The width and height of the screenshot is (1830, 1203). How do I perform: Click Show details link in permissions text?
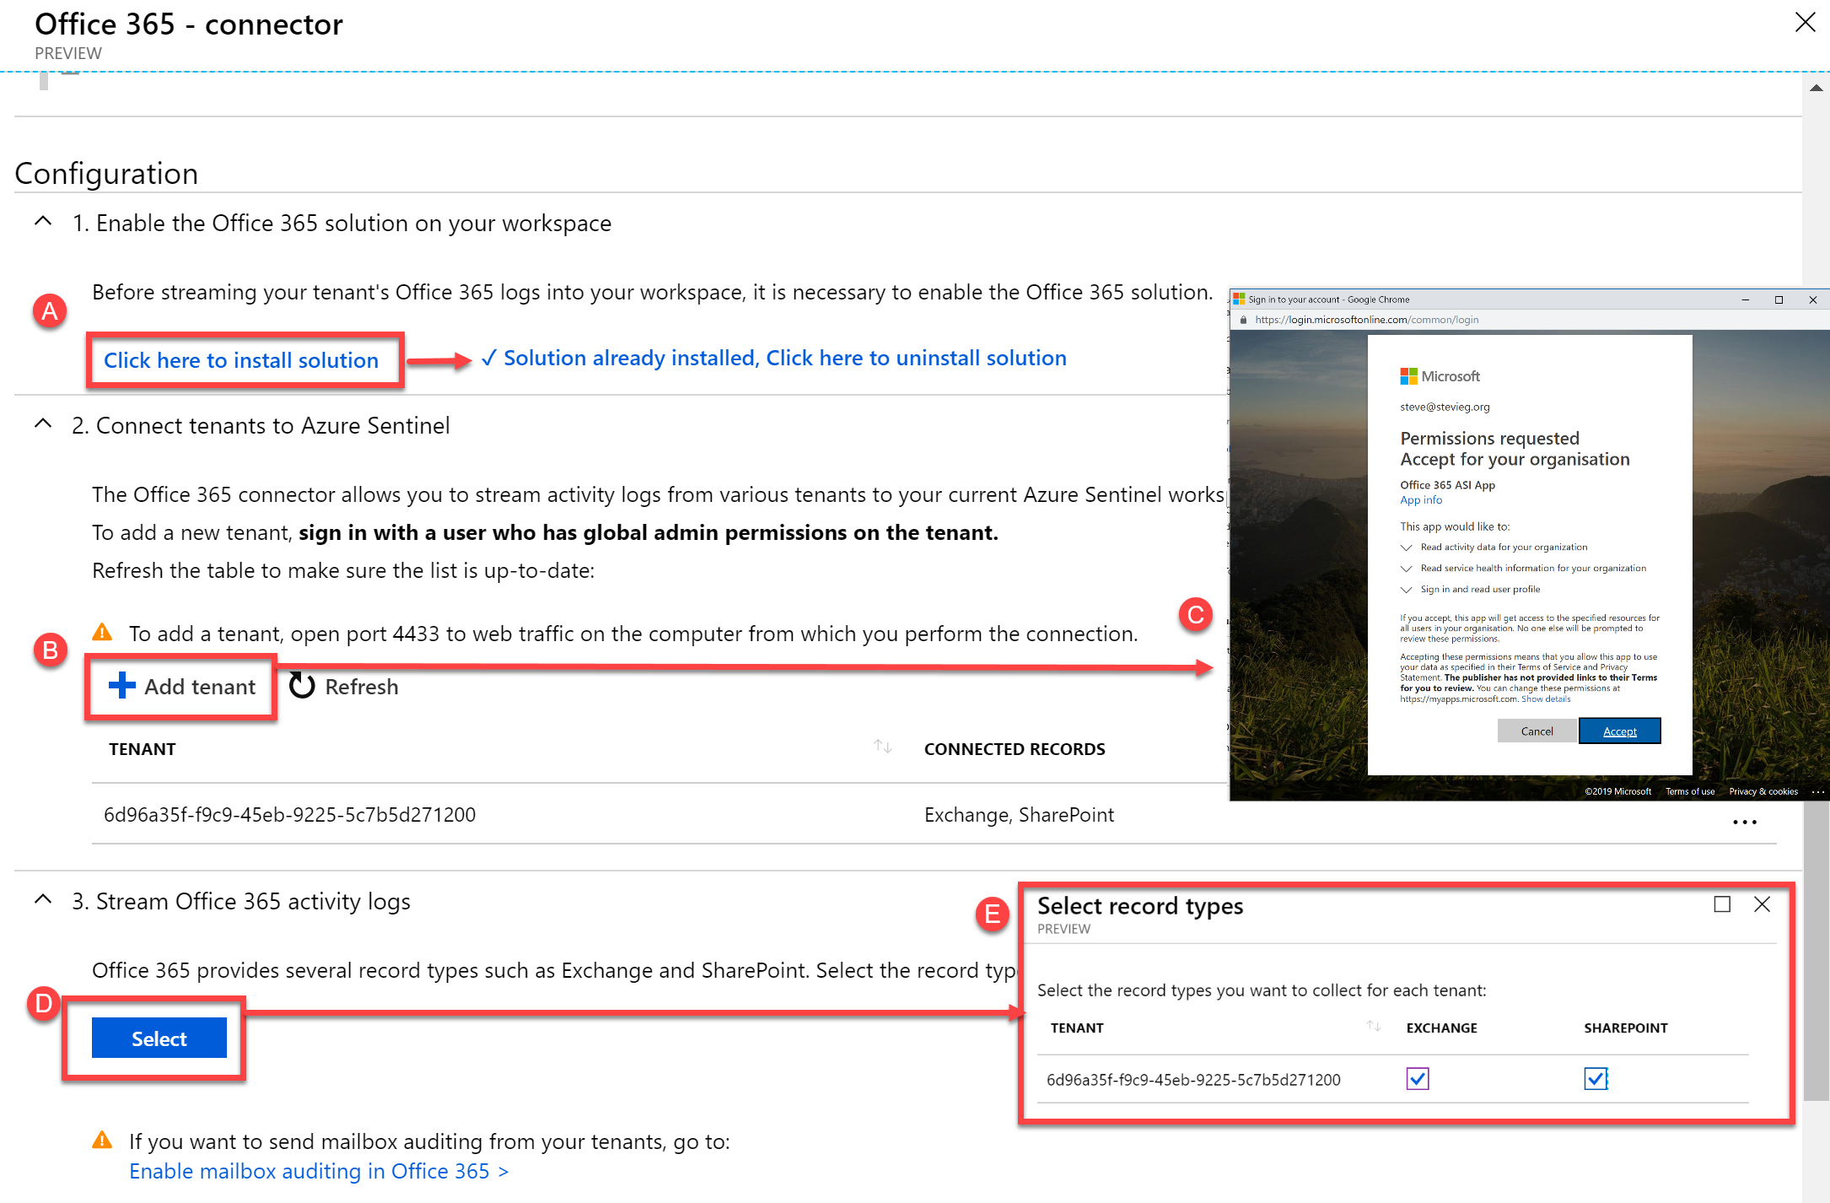pos(1546,699)
